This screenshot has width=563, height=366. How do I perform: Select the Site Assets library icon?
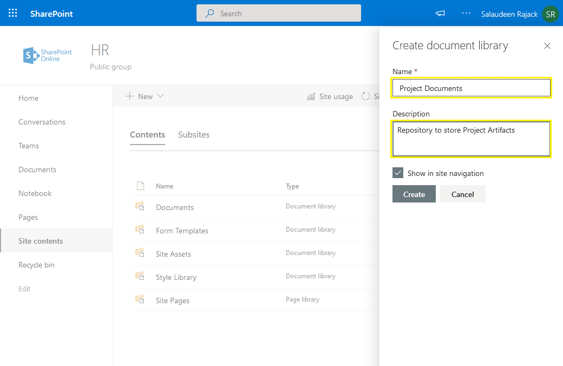point(140,253)
